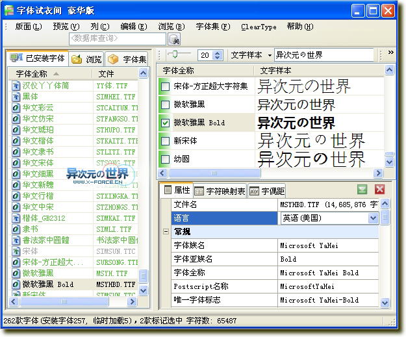Open the 编辑(E) menu
The image size is (406, 337).
134,27
